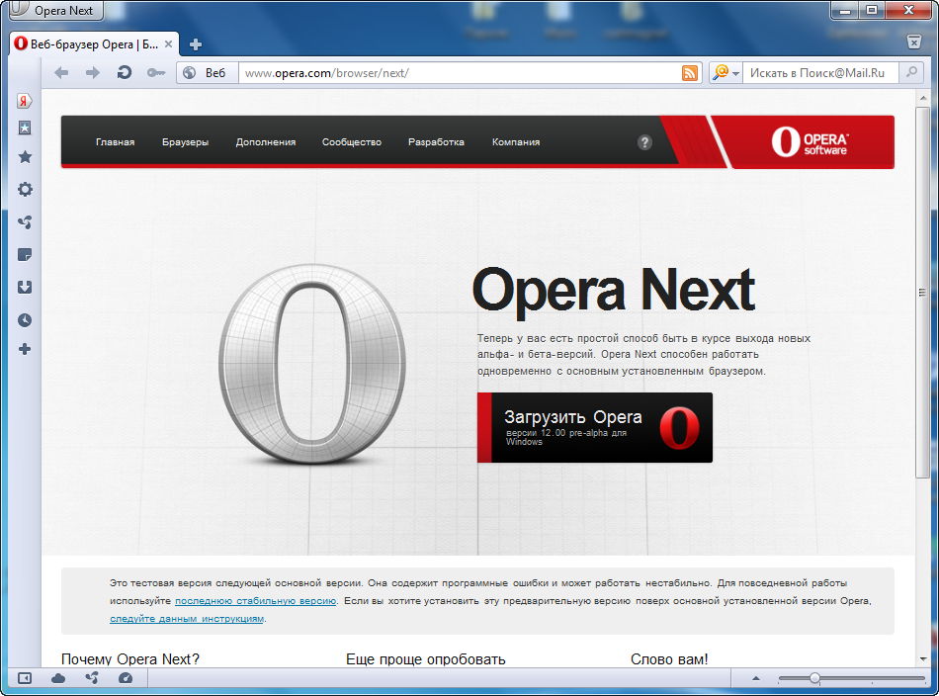Toggle Opera Link cloud sync icon
Viewport: 939px width, 696px height.
[x=58, y=678]
